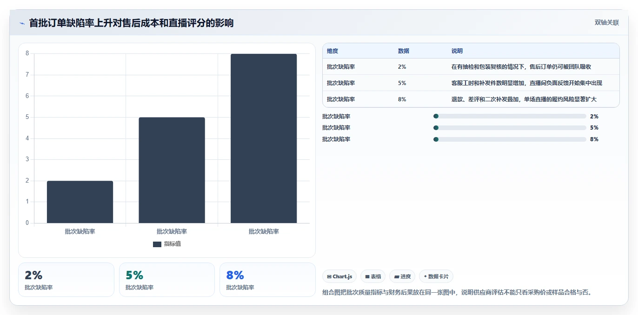
Task: Select the 2% 批次缺陷率 data card
Action: (66, 280)
